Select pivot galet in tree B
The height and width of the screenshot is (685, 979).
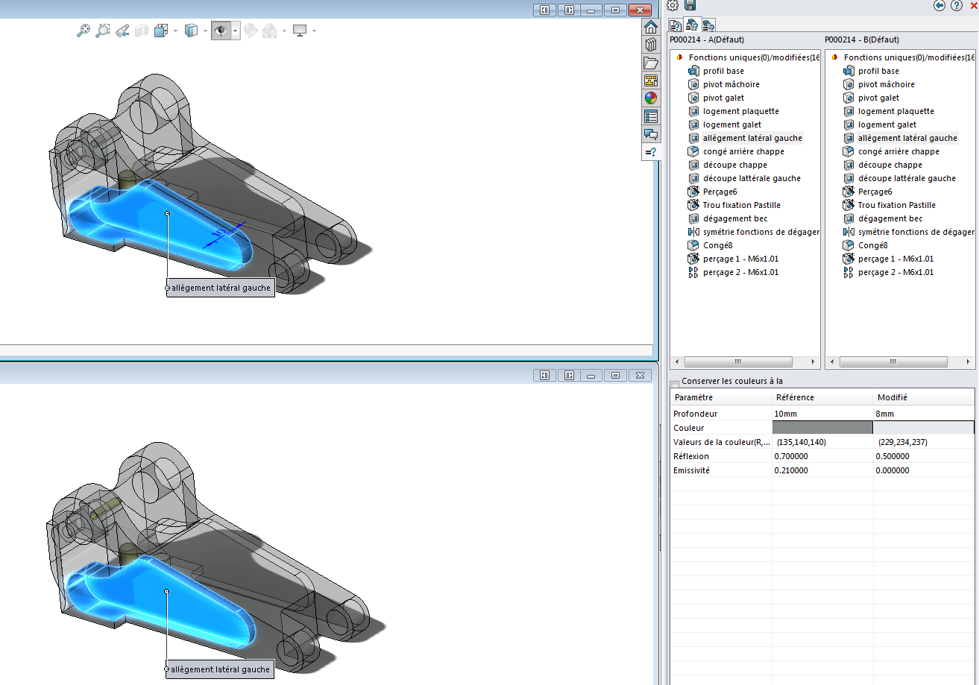tap(878, 98)
